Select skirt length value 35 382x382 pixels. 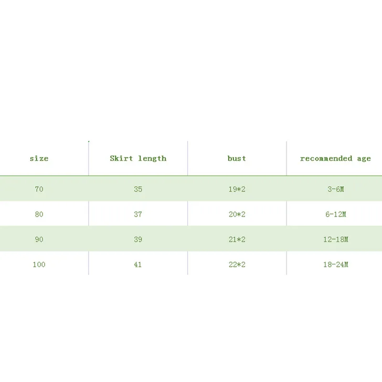138,189
